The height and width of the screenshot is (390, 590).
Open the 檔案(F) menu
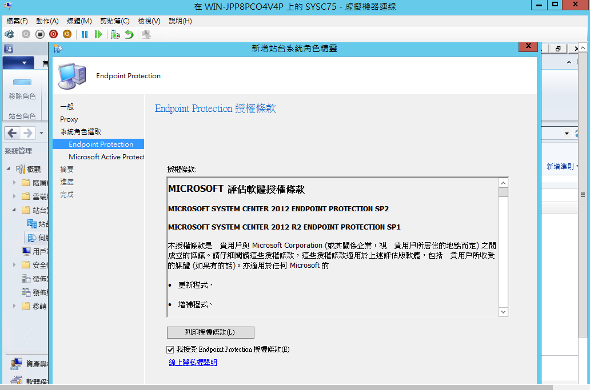tap(17, 21)
